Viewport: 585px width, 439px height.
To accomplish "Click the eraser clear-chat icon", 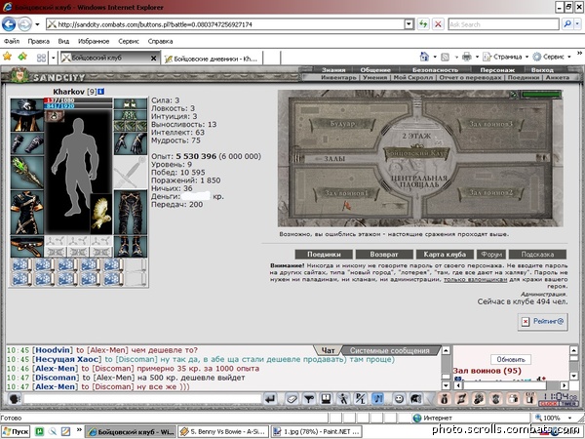I will 292,399.
